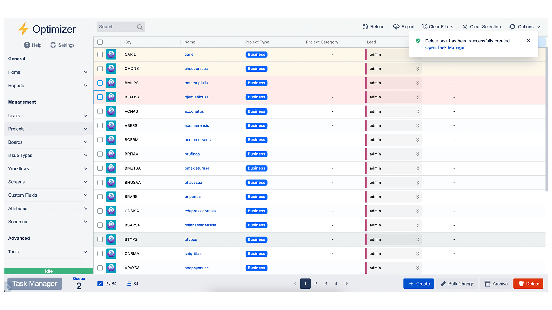This screenshot has width=552, height=310.
Task: Click the Settings gear in the sidebar
Action: (53, 45)
